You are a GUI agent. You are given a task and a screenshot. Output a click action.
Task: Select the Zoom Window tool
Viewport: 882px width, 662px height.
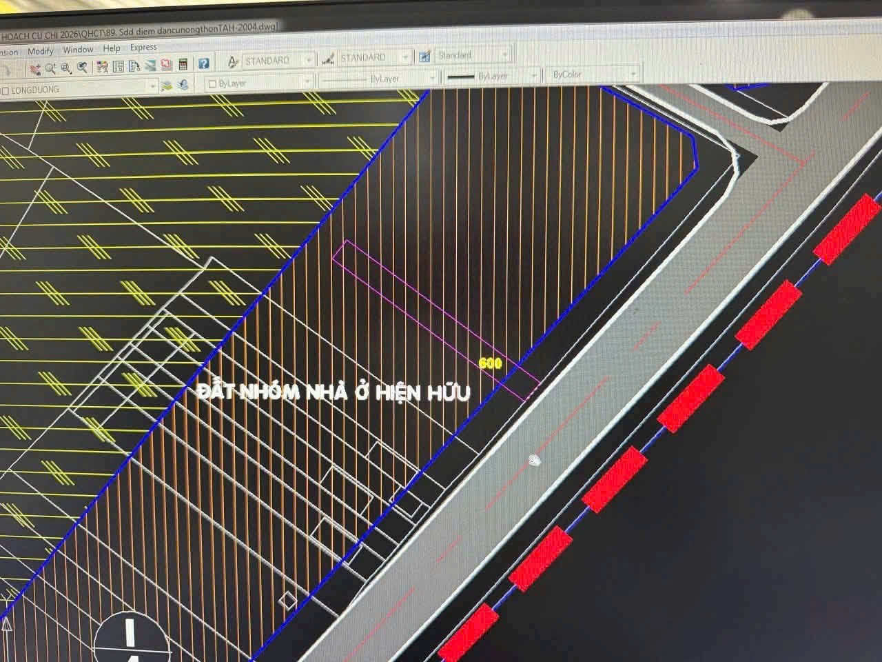coord(66,68)
